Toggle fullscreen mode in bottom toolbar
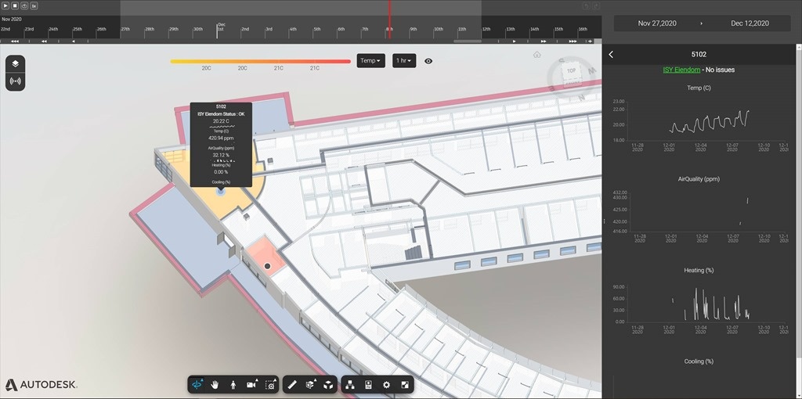Image resolution: width=802 pixels, height=399 pixels. tap(404, 385)
